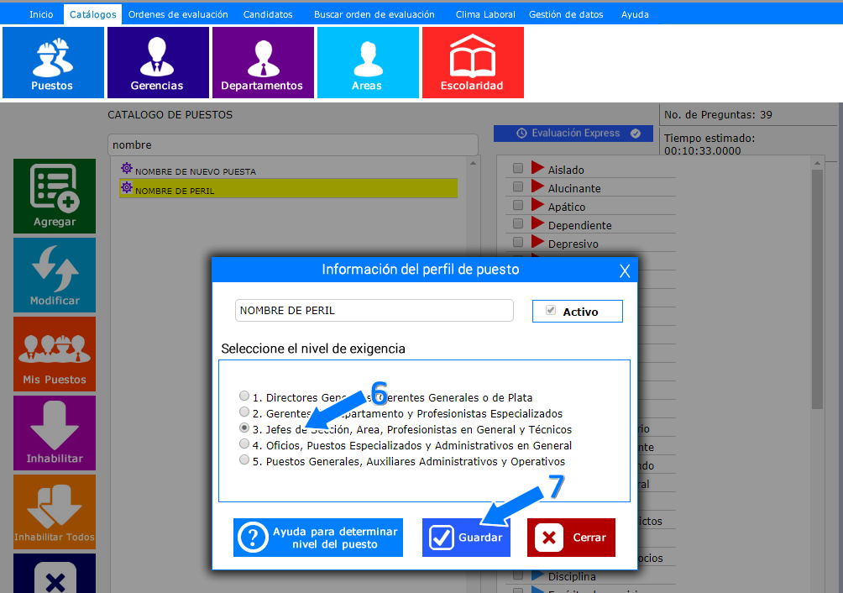Open the Ayuda menu
843x593 pixels.
[635, 14]
